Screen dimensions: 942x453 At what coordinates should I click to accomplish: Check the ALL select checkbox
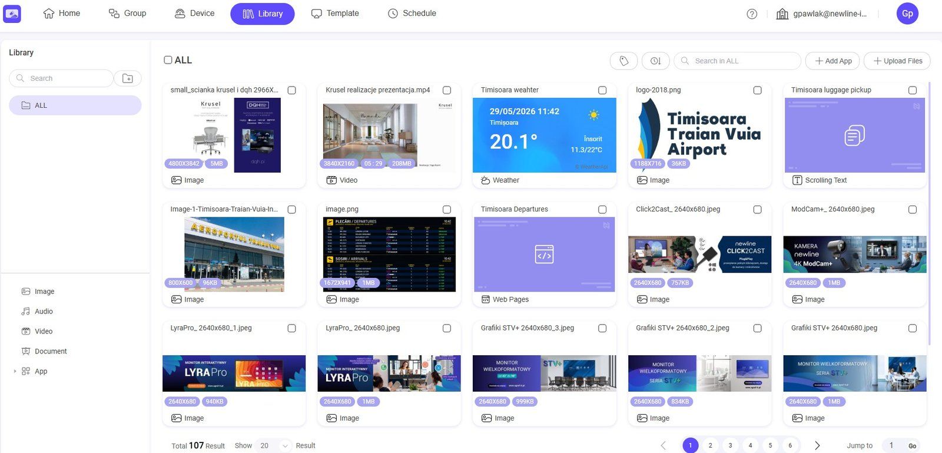pyautogui.click(x=168, y=60)
